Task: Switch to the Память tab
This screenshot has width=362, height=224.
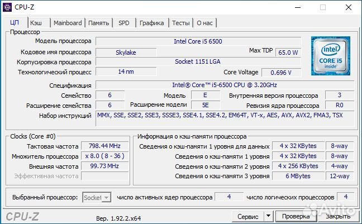Action: coord(98,23)
